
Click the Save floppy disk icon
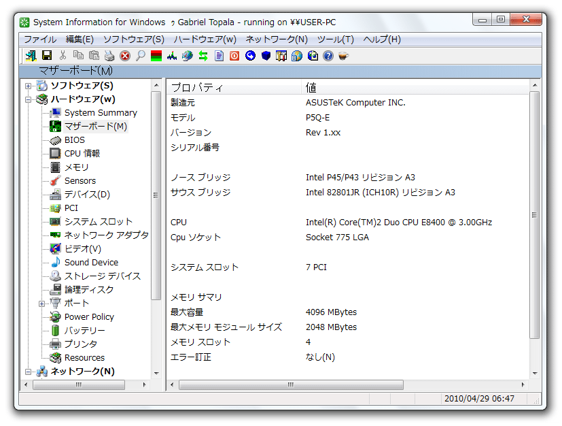coord(47,56)
